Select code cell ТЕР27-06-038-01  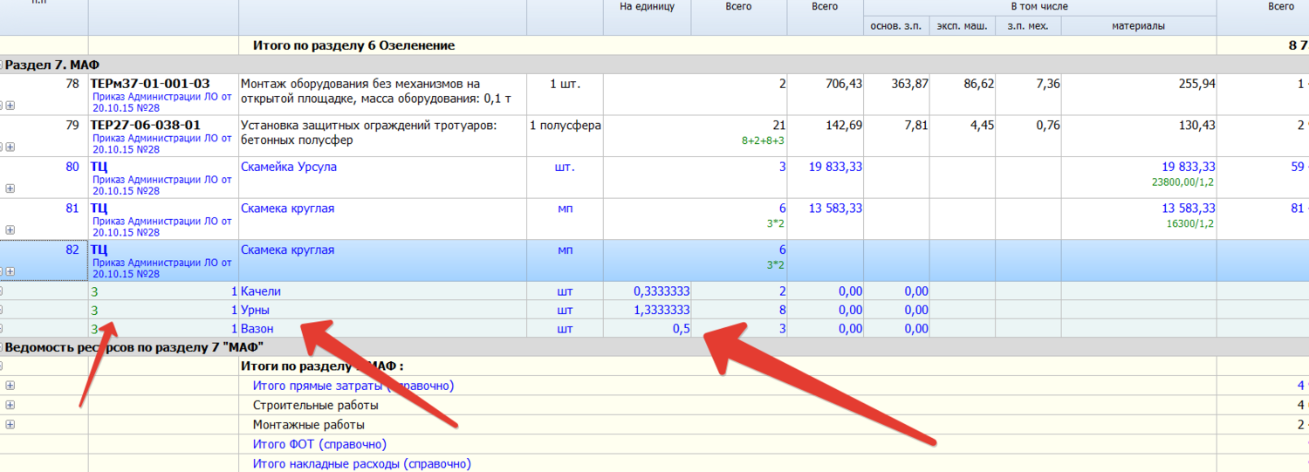click(146, 126)
